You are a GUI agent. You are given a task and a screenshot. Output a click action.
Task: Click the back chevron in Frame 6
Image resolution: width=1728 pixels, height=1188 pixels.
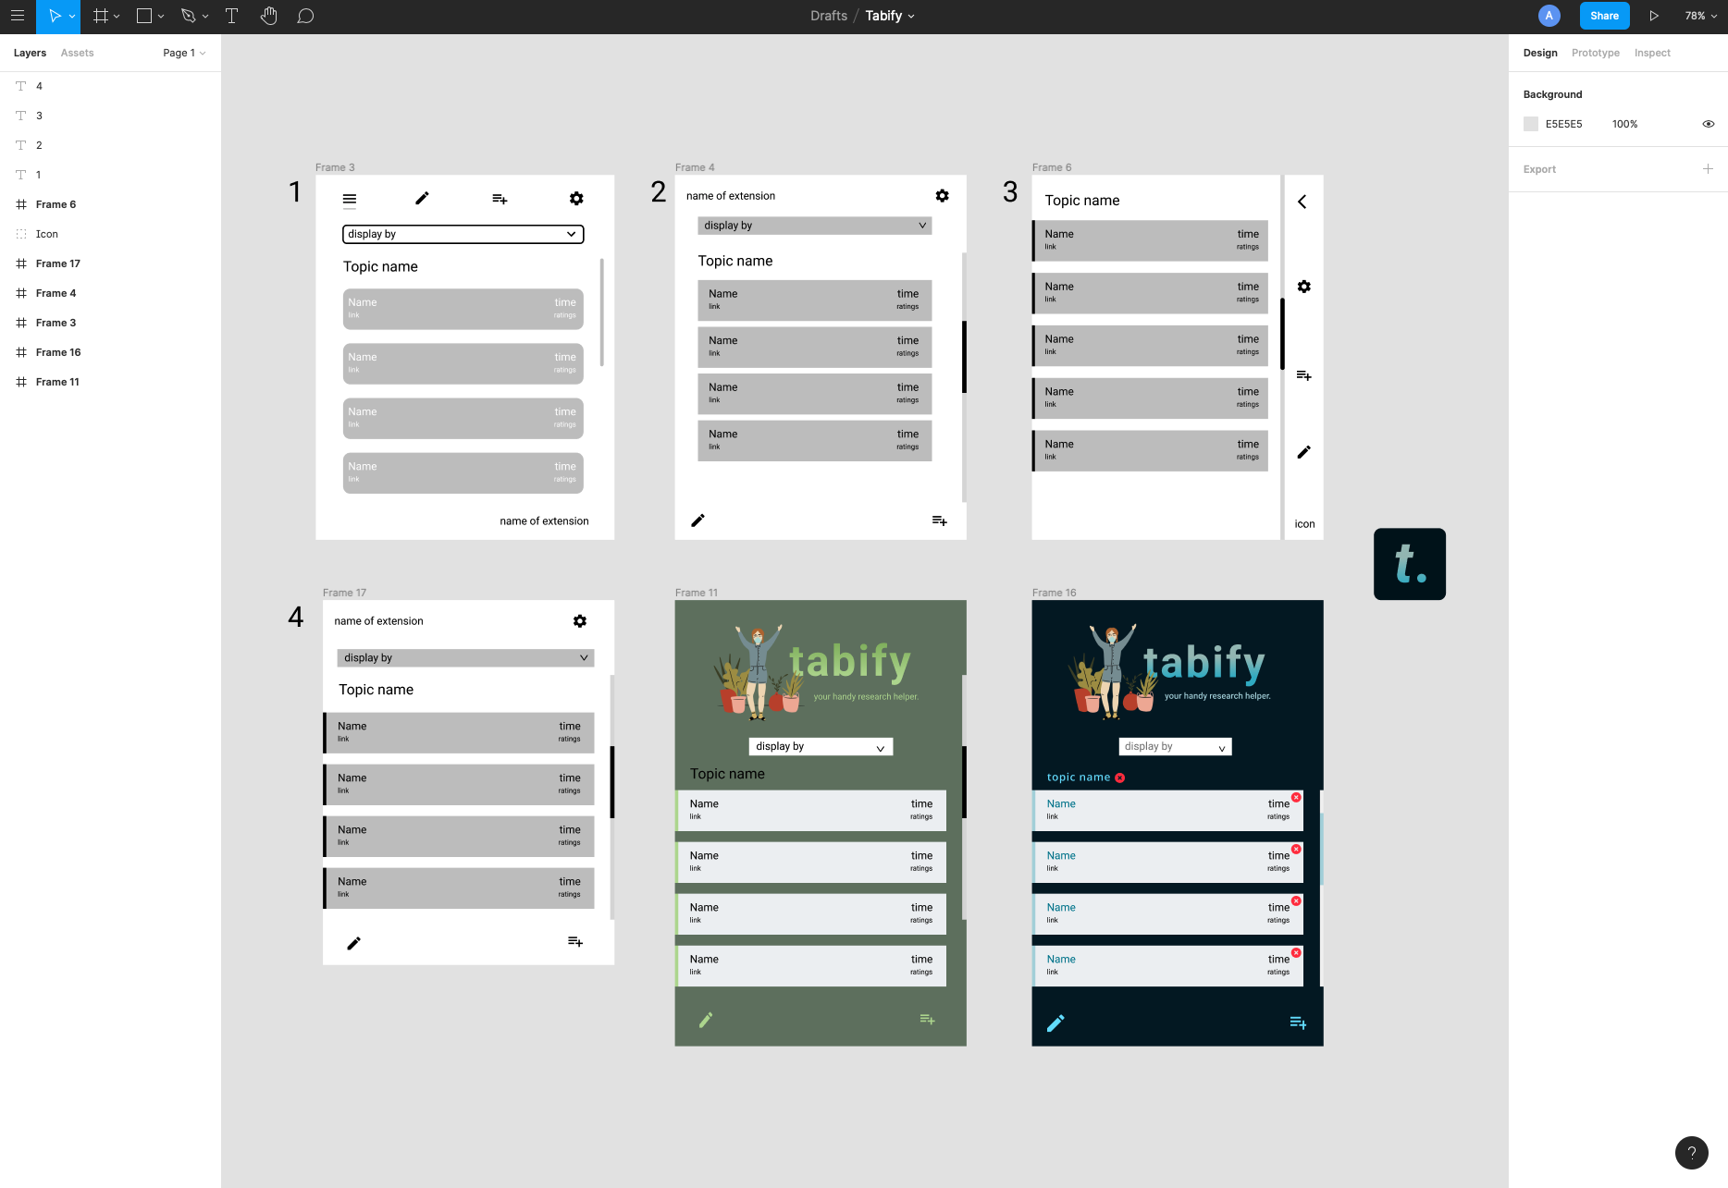click(x=1302, y=202)
